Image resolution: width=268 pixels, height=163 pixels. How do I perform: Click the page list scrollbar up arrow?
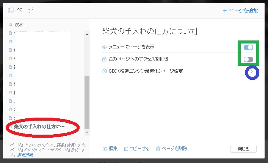coord(87,35)
